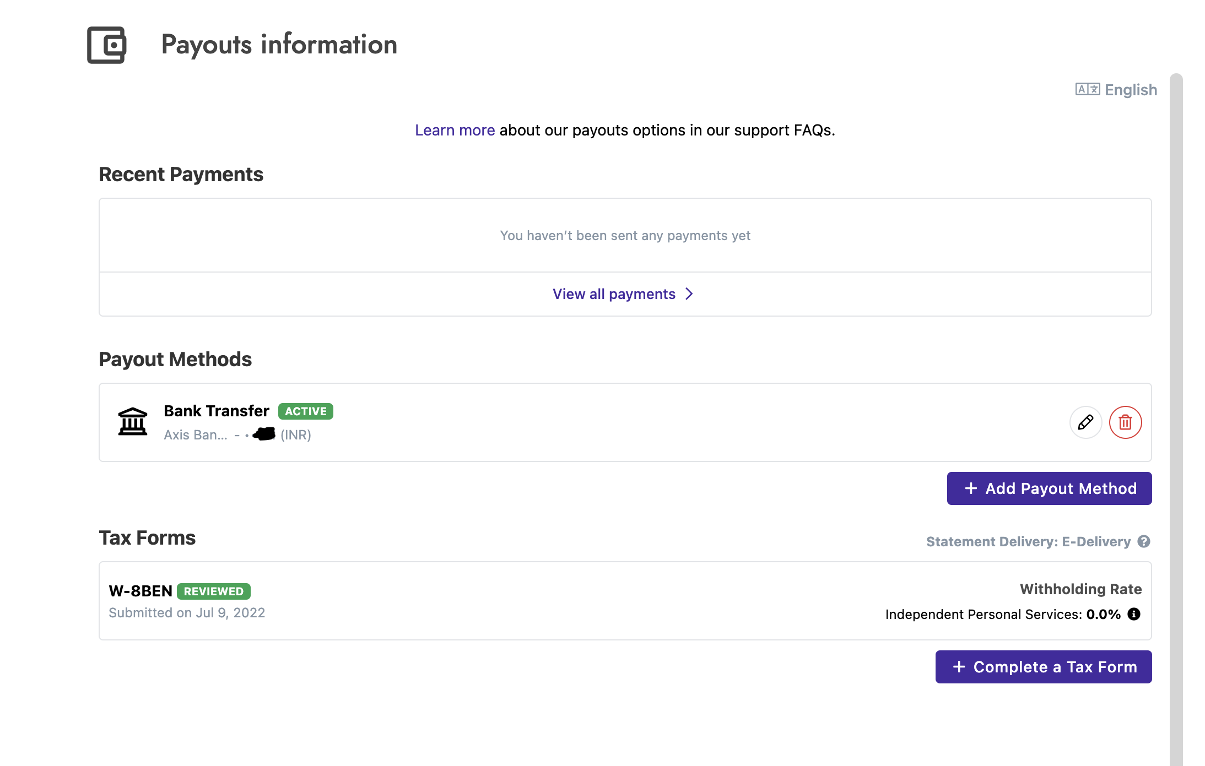Open the English language selector
The image size is (1205, 766).
tap(1116, 90)
